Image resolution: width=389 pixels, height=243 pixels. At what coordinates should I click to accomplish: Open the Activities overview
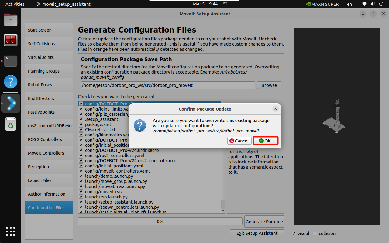pos(15,4)
